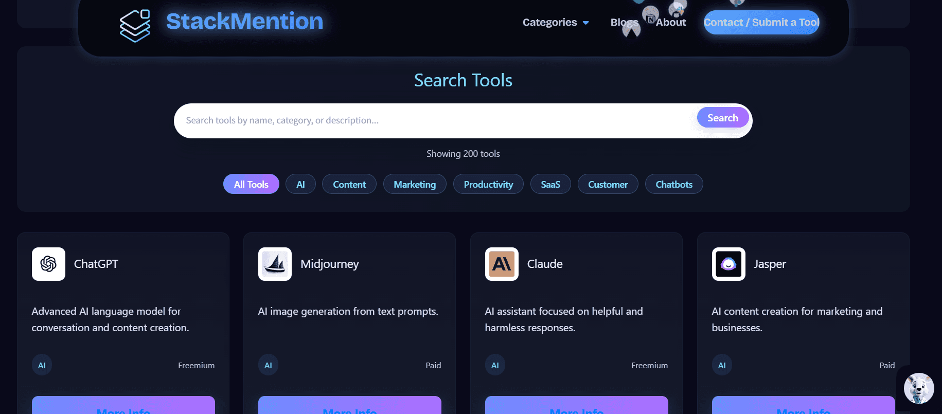Open the Midjourney sailboat icon
Image resolution: width=942 pixels, height=414 pixels.
pos(275,264)
